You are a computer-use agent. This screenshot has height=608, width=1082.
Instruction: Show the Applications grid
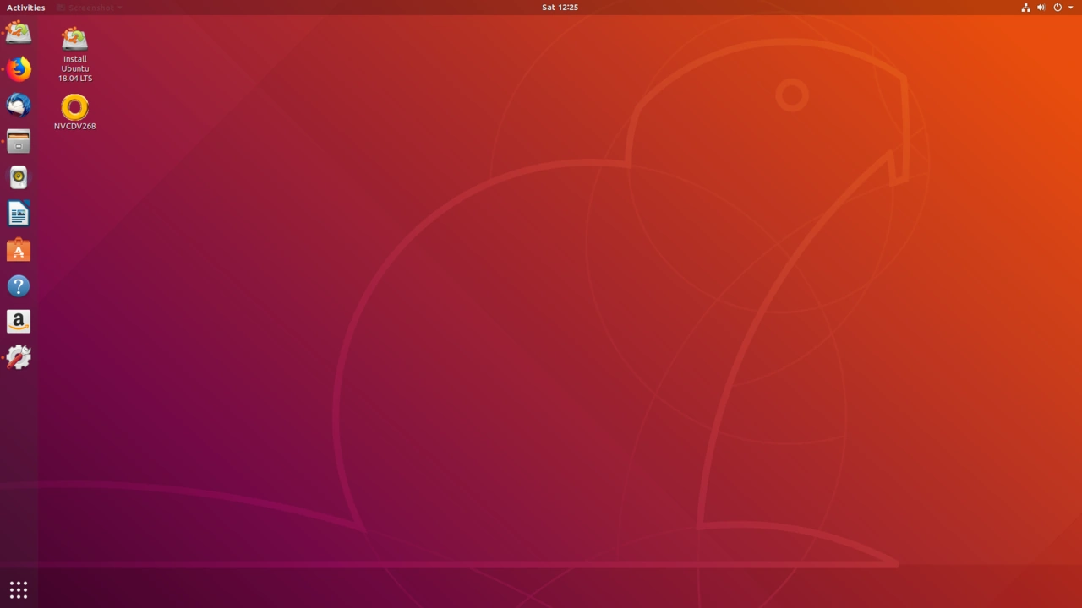pyautogui.click(x=19, y=589)
